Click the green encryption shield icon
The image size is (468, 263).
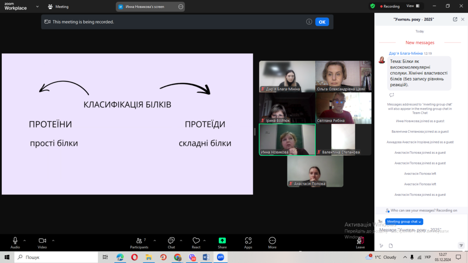(x=372, y=6)
